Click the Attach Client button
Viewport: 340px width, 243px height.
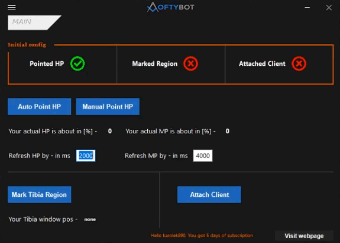(x=209, y=194)
